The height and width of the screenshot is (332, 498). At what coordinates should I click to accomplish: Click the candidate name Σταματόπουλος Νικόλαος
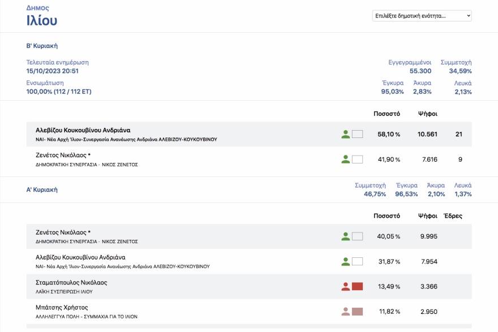(x=71, y=283)
